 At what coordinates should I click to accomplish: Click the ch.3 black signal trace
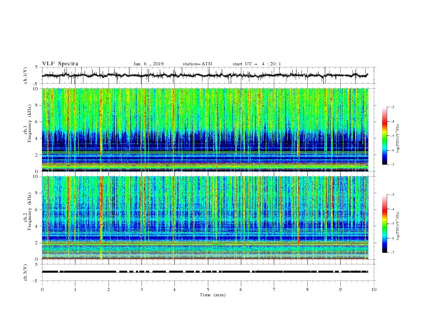[x=205, y=272]
